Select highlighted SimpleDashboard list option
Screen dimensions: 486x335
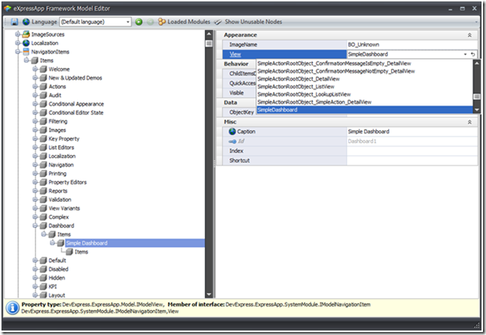click(365, 110)
